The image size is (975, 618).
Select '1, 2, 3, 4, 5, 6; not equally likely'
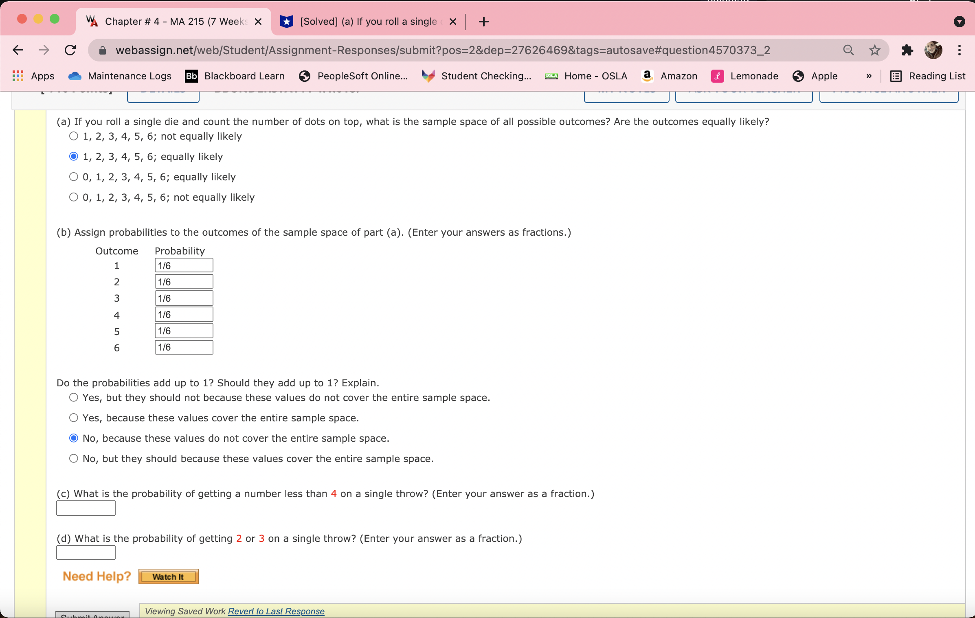point(74,136)
